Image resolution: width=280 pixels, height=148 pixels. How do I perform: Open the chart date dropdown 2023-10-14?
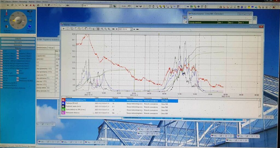(131, 29)
